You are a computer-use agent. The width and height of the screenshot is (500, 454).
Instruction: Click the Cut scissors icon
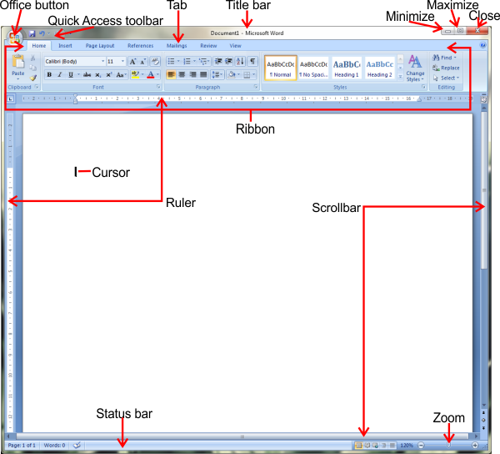tap(32, 58)
